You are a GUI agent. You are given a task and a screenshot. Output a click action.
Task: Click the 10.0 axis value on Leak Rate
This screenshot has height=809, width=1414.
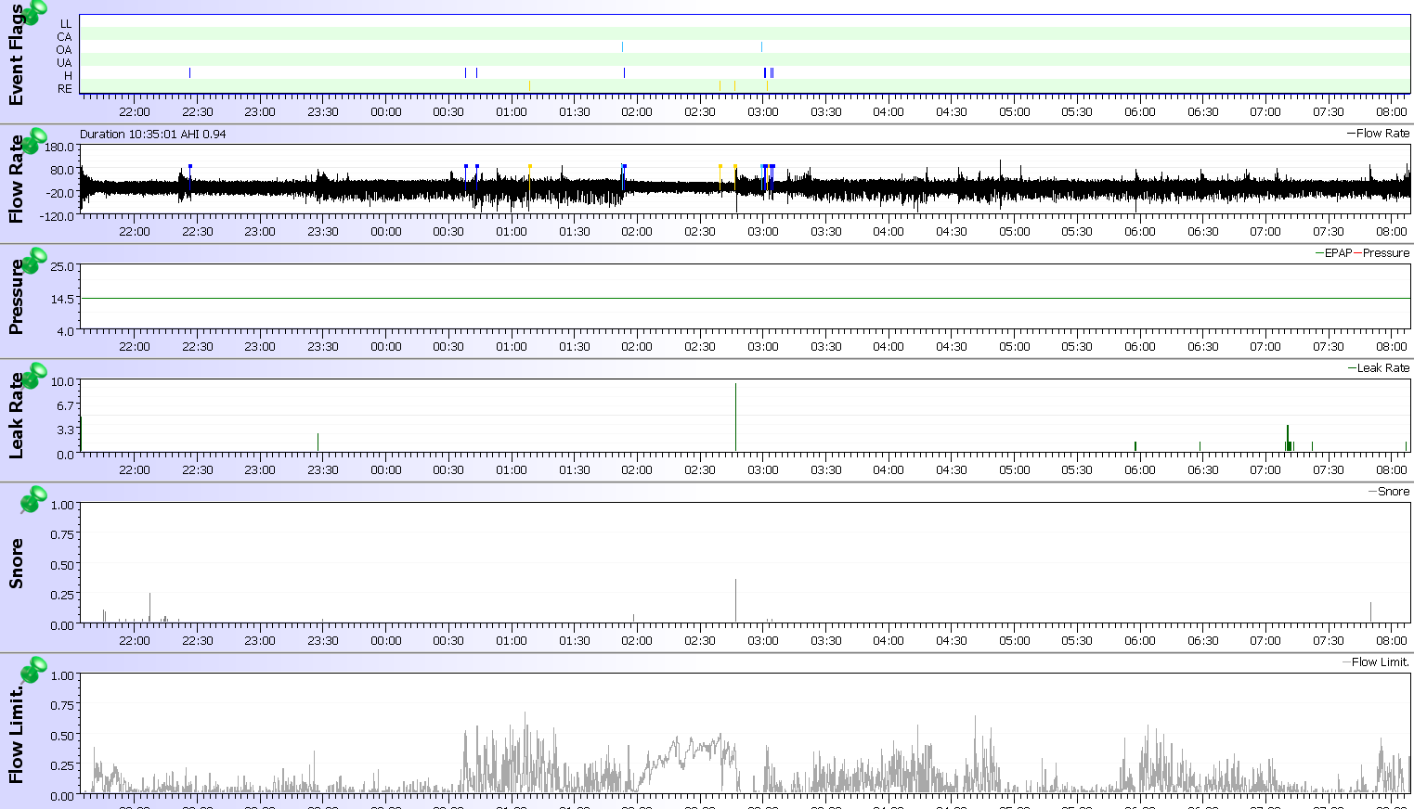pos(63,382)
